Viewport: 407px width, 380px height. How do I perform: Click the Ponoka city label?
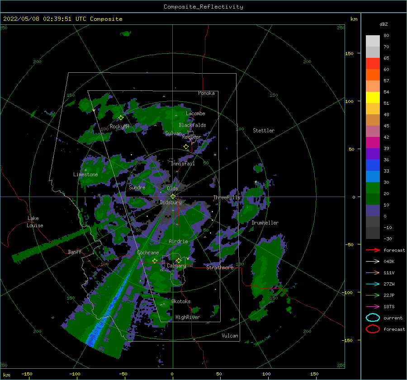[206, 93]
